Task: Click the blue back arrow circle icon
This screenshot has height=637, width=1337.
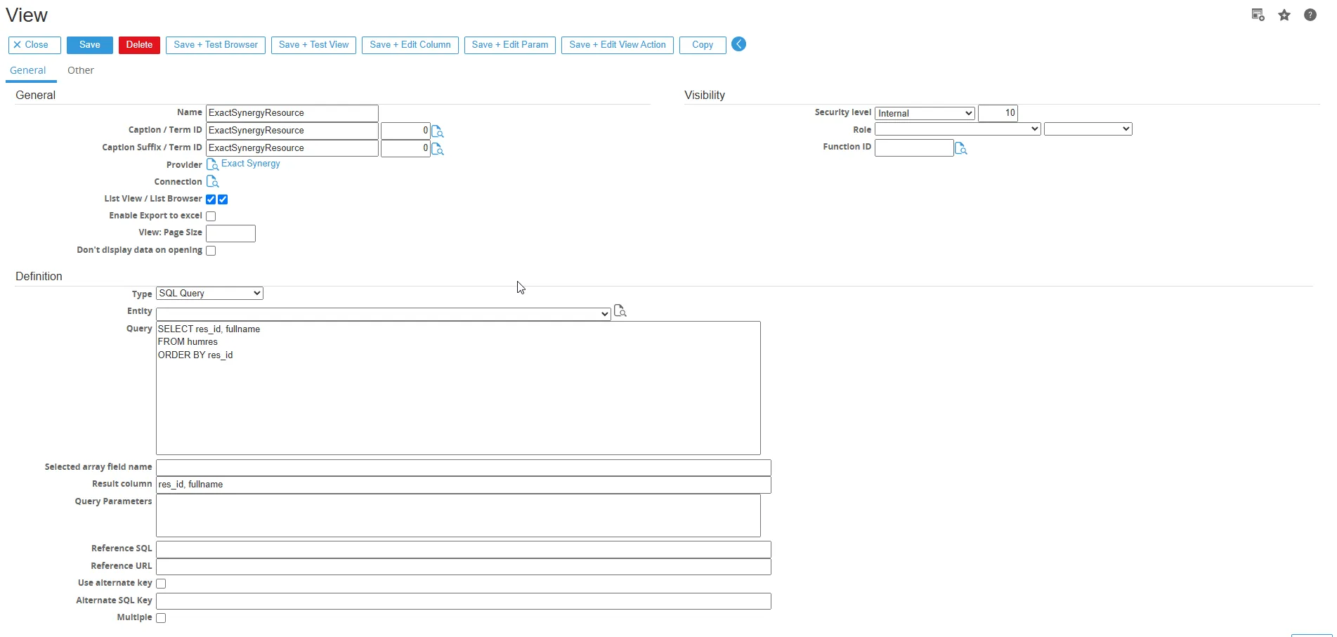Action: (738, 44)
